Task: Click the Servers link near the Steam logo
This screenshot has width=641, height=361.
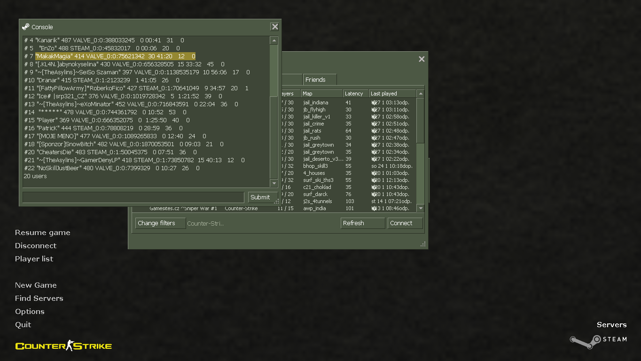Action: click(611, 325)
